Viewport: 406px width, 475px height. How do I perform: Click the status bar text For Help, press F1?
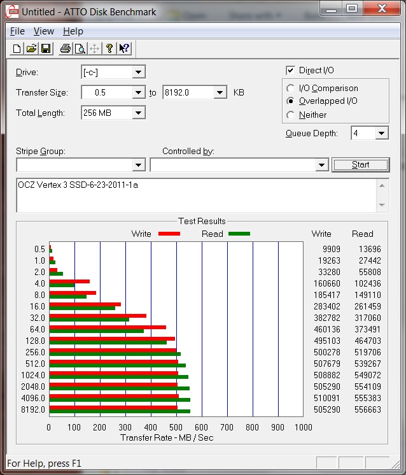(x=44, y=464)
